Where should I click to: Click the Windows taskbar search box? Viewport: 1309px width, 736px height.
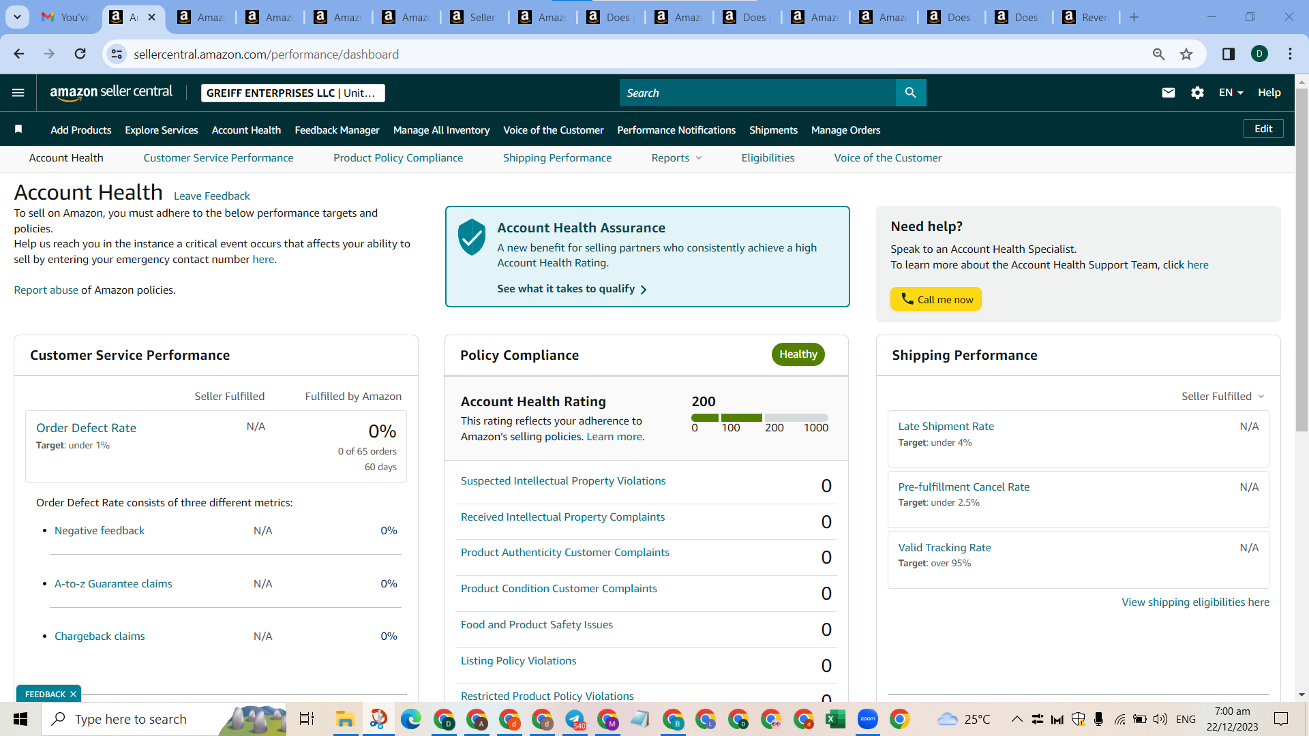[x=164, y=719]
